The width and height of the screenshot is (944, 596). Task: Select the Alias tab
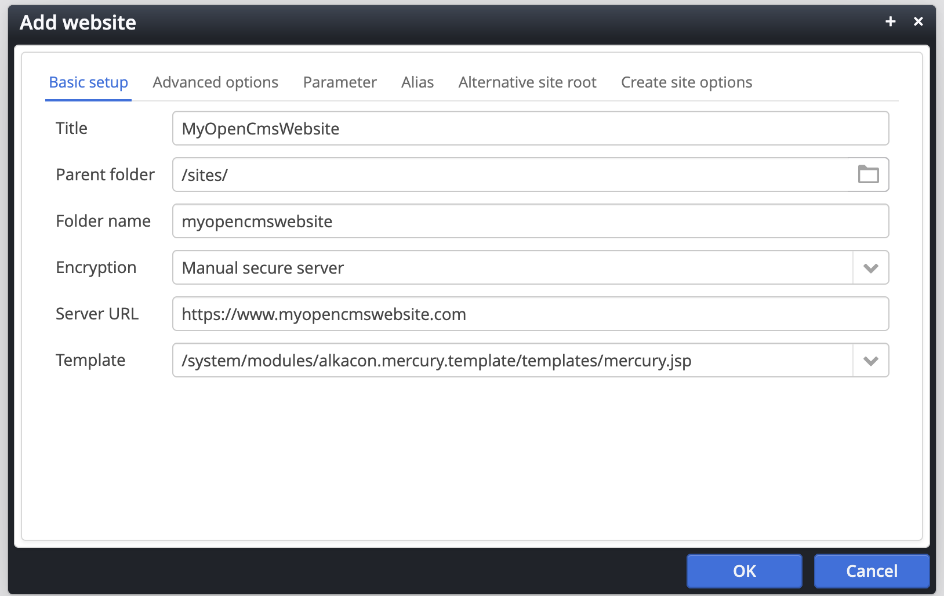point(417,82)
